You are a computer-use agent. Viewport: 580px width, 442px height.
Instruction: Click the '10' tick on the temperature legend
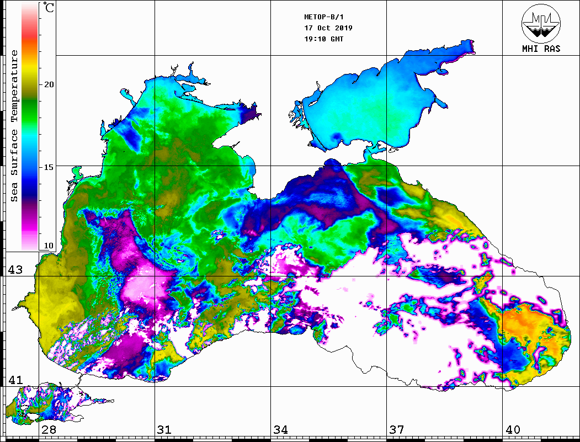pos(49,246)
